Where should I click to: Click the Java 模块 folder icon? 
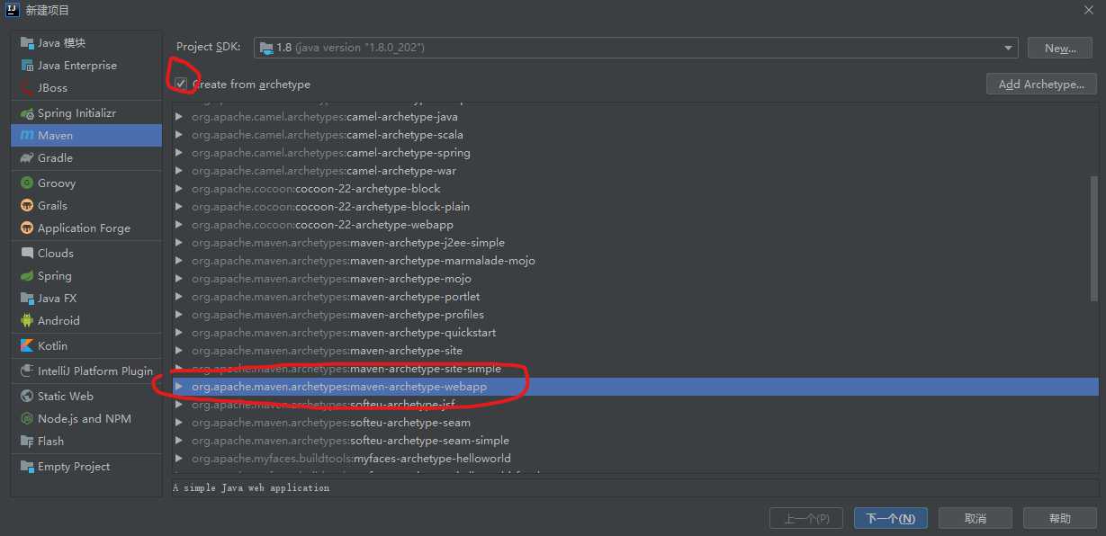27,43
